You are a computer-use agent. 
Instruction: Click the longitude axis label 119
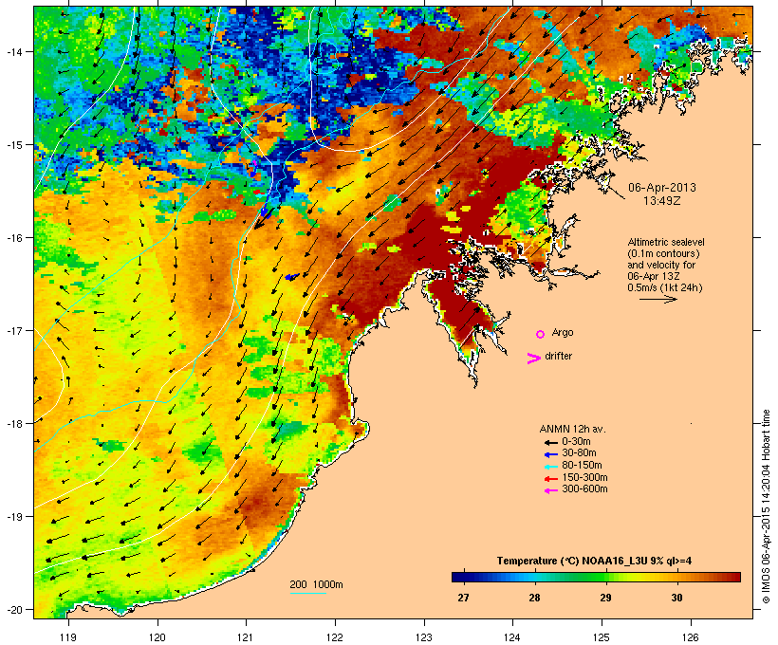click(68, 637)
